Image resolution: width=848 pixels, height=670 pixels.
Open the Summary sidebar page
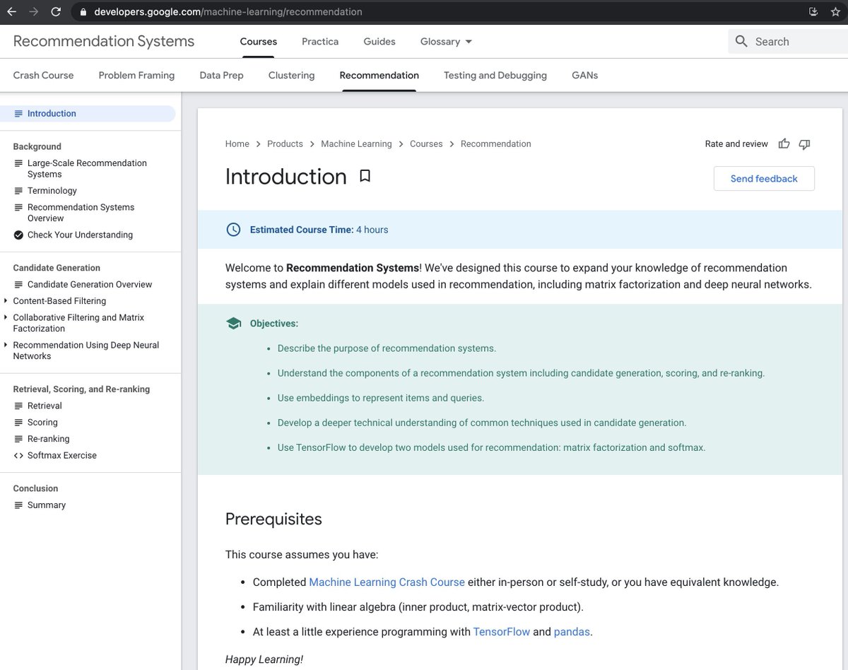[47, 505]
